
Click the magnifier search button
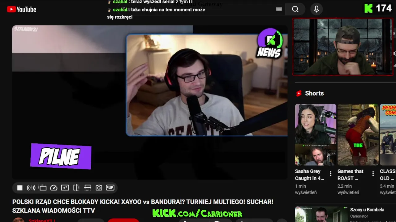[x=295, y=9]
